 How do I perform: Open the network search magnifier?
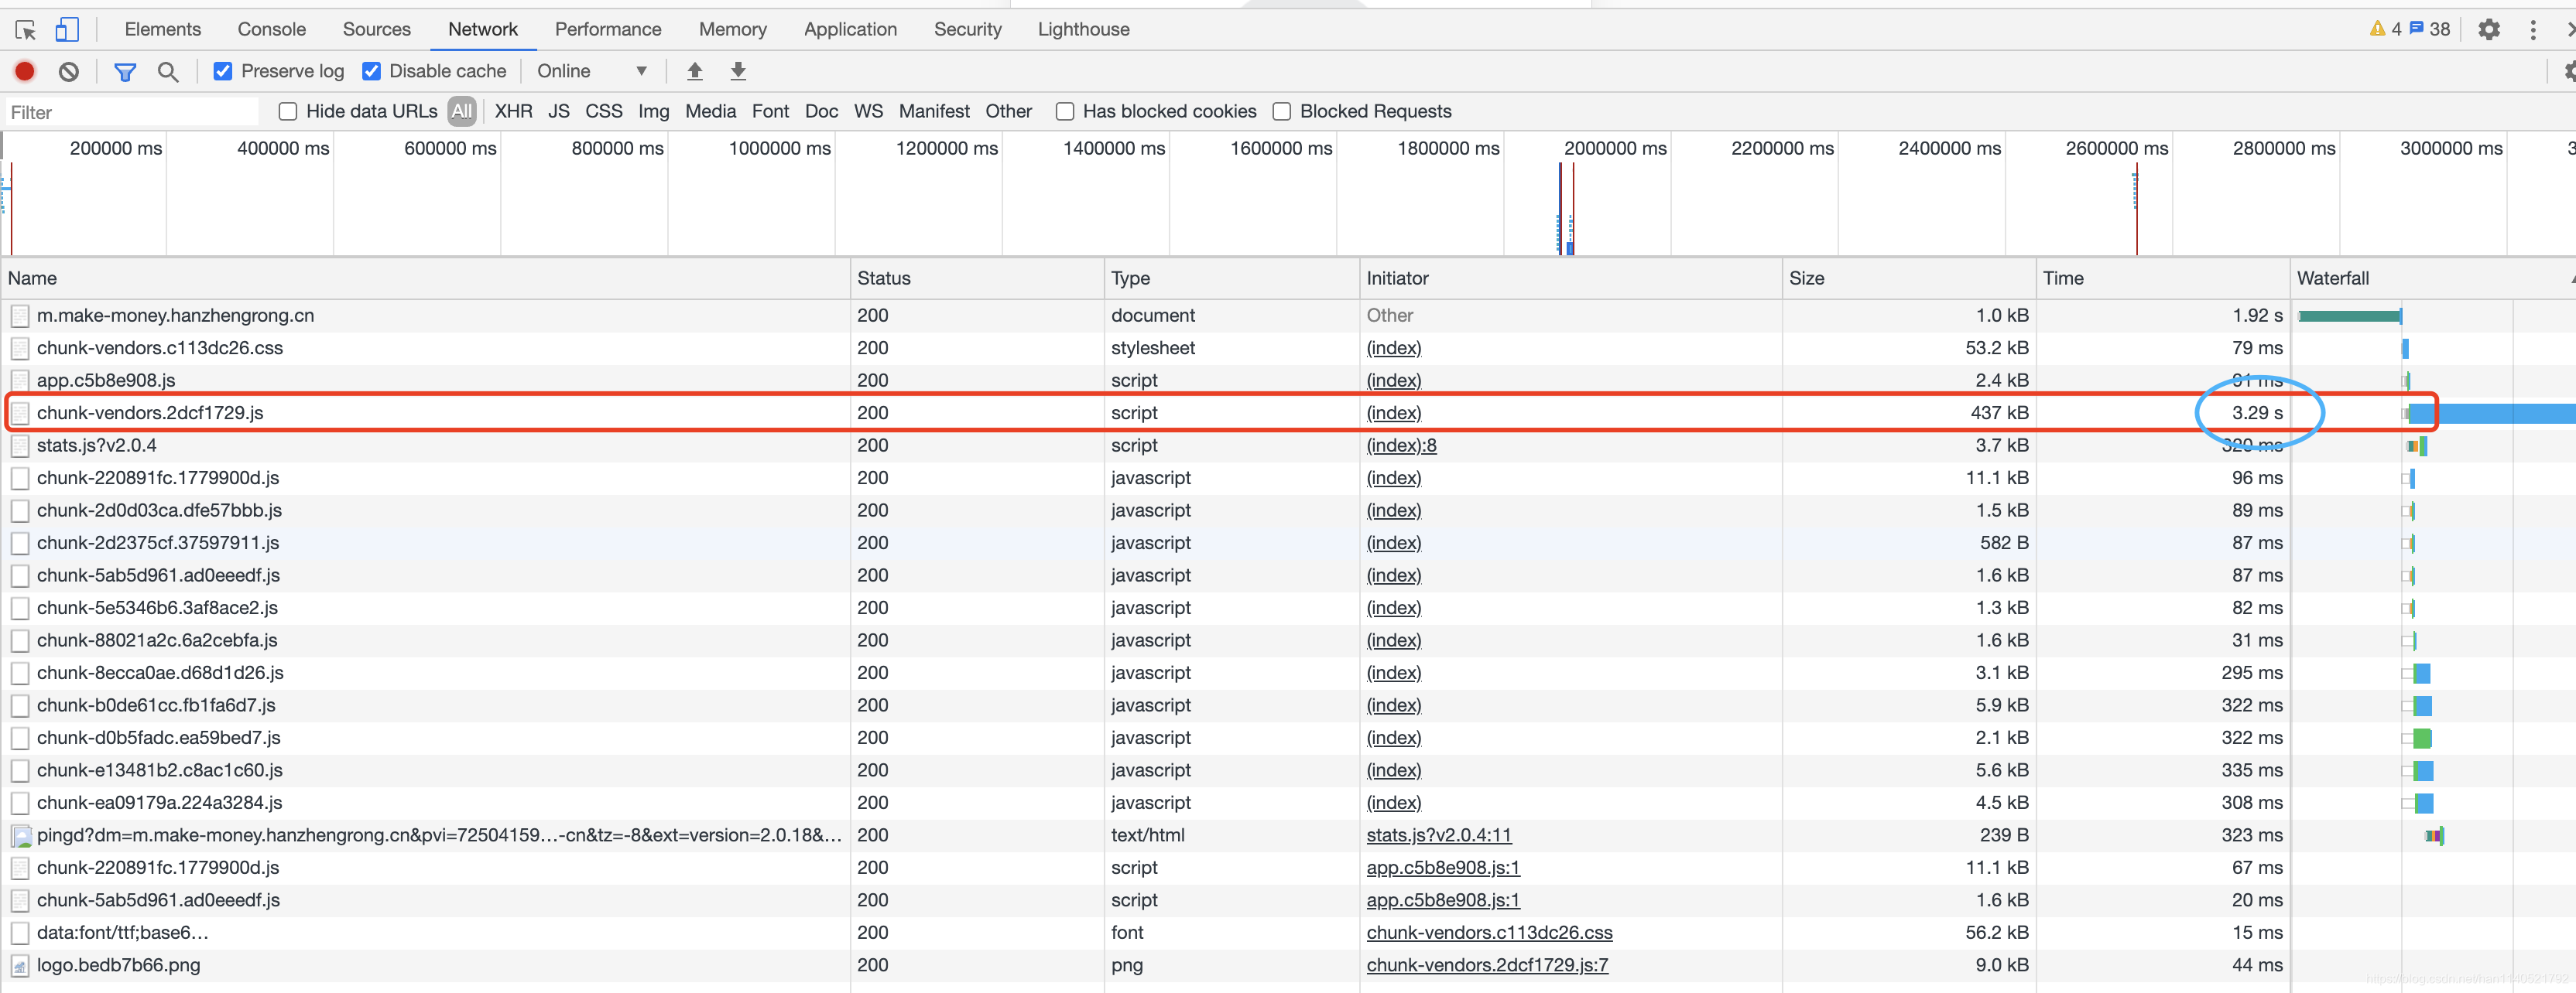(x=168, y=71)
